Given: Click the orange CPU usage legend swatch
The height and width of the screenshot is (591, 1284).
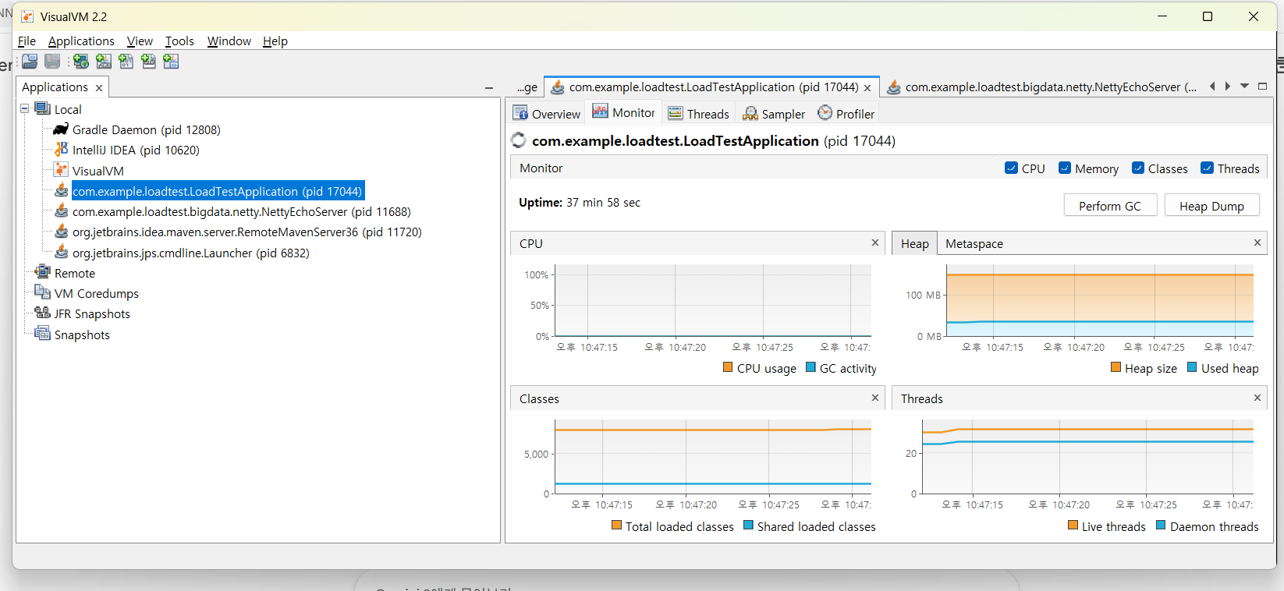Looking at the screenshot, I should [727, 367].
